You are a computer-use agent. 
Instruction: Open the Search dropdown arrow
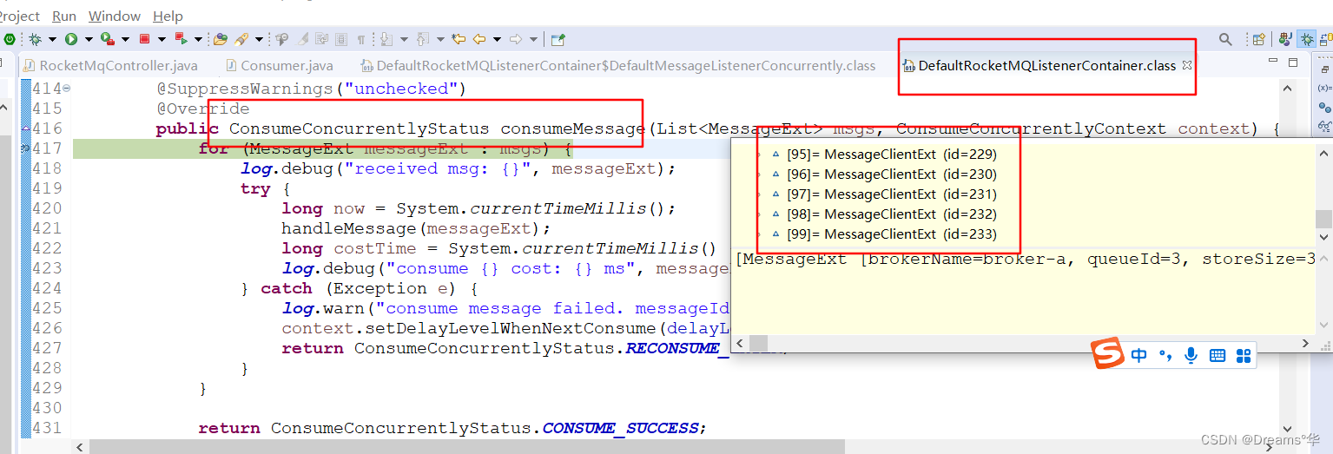click(x=259, y=39)
